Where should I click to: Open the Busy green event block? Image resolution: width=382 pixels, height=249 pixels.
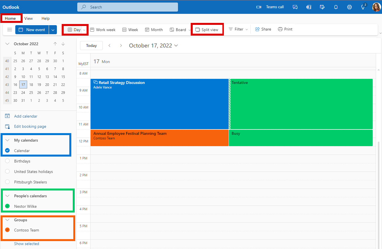tap(301, 138)
